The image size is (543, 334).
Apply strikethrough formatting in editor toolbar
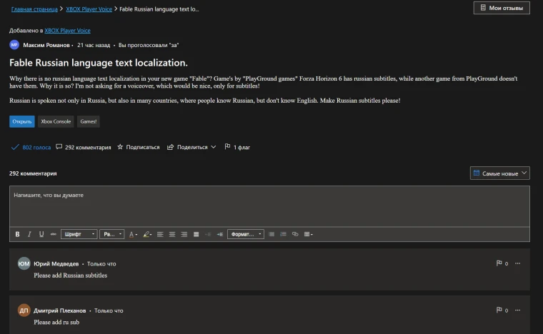pos(53,234)
